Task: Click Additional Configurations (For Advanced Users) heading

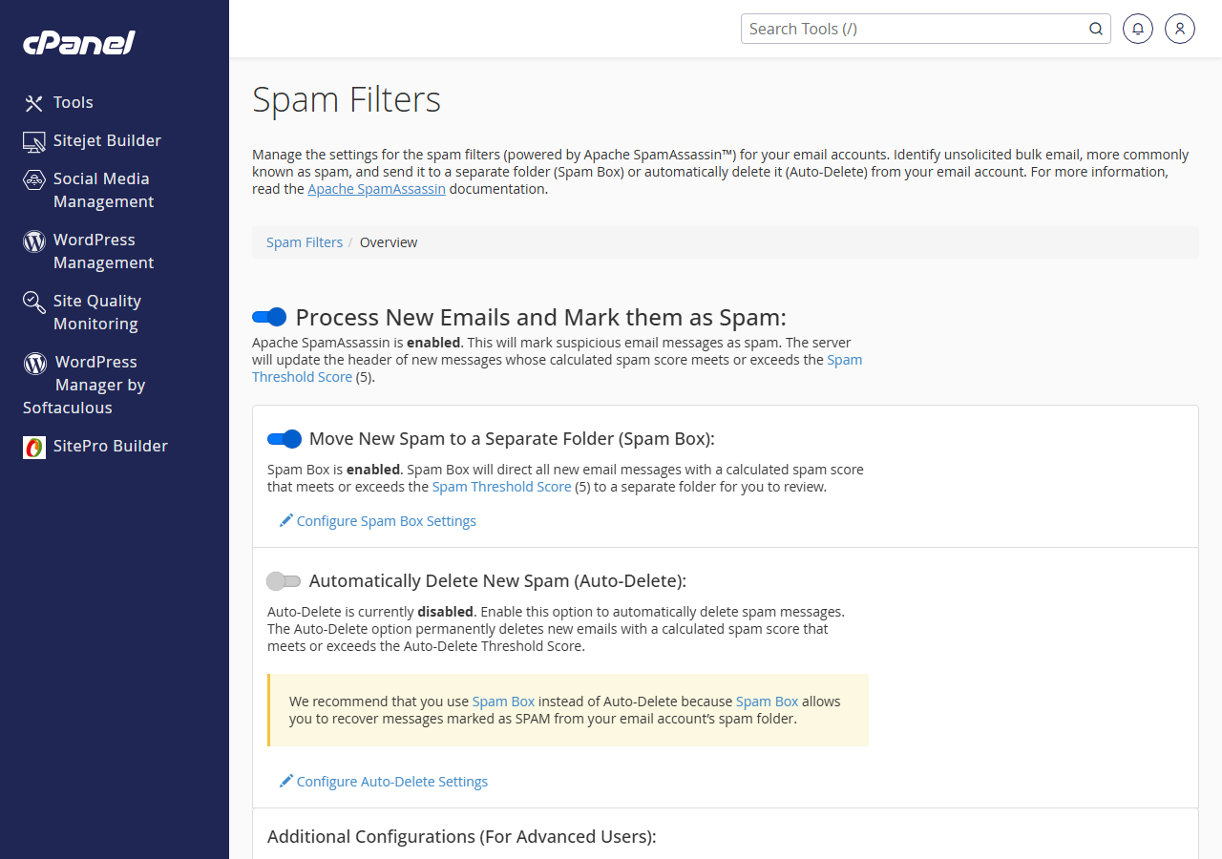Action: pos(462,837)
